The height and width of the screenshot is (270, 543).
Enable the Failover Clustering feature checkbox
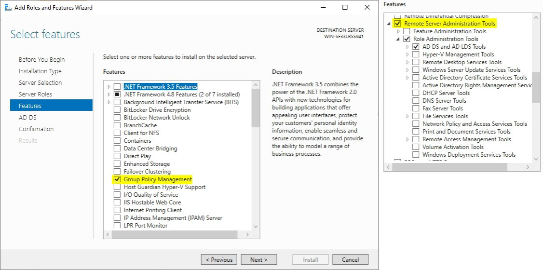(x=117, y=172)
